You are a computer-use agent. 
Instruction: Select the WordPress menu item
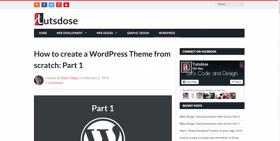pos(167,33)
